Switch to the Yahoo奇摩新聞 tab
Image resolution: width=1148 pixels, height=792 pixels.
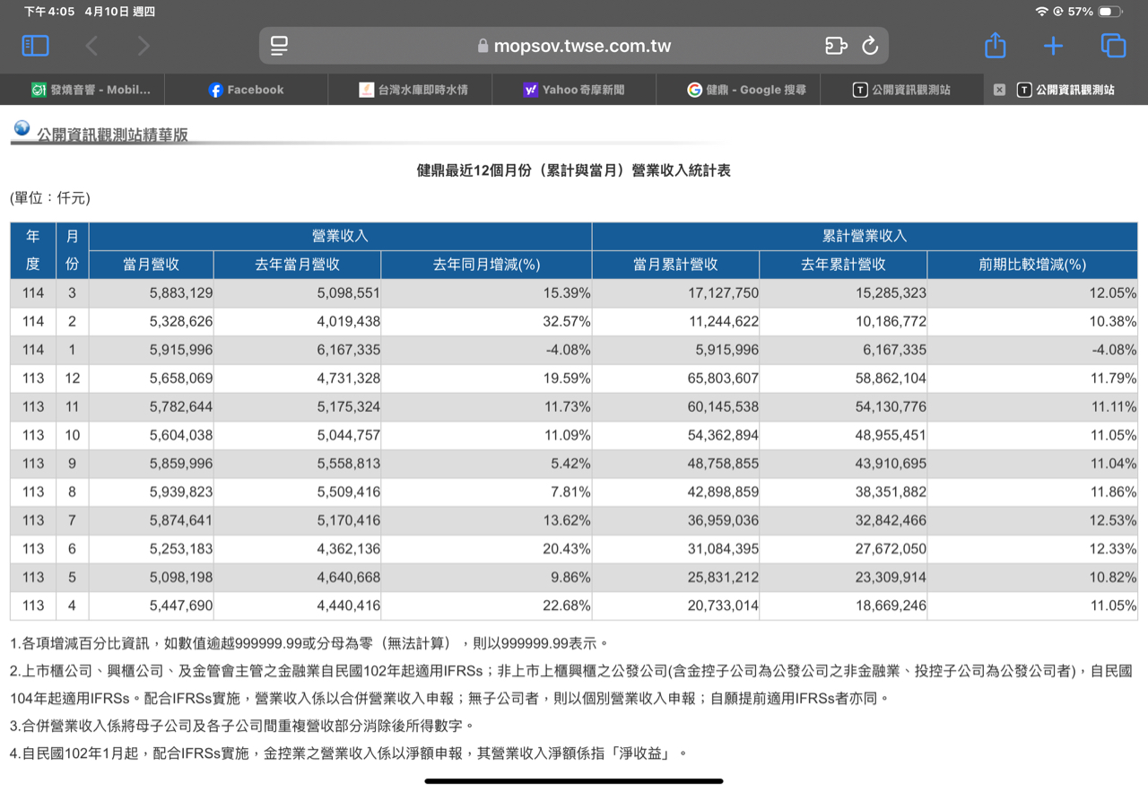point(574,90)
